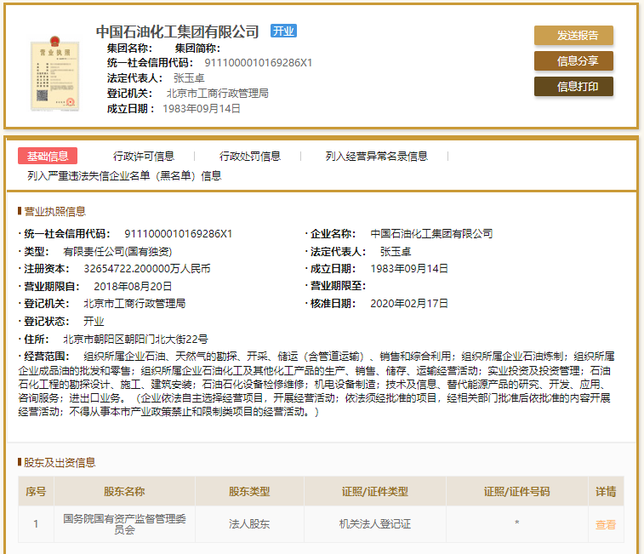Click header credit code 91110000101692­86X1
The image size is (644, 554).
tap(259, 63)
